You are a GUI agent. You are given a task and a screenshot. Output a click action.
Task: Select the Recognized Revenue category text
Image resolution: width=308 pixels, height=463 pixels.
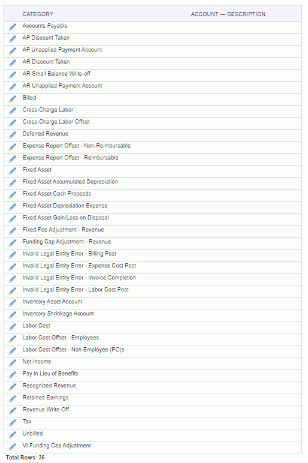[49, 386]
